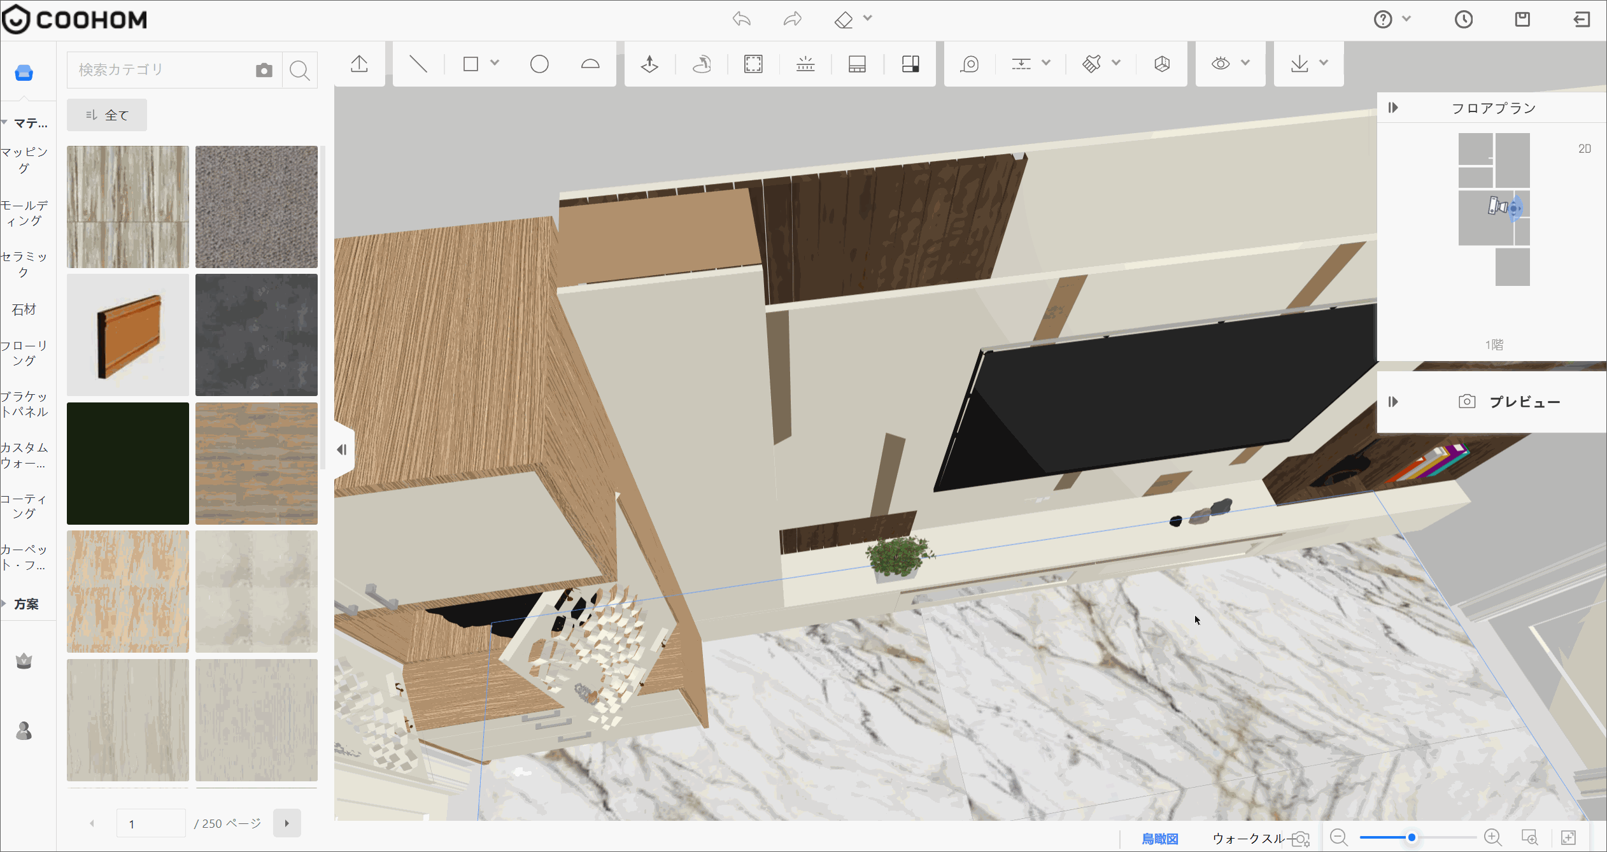This screenshot has width=1607, height=852.
Task: Collapse the プレビュー panel
Action: coord(1393,402)
